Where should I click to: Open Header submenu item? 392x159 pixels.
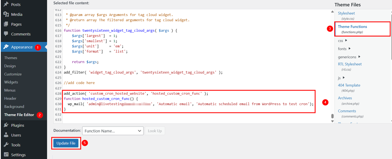[10, 98]
